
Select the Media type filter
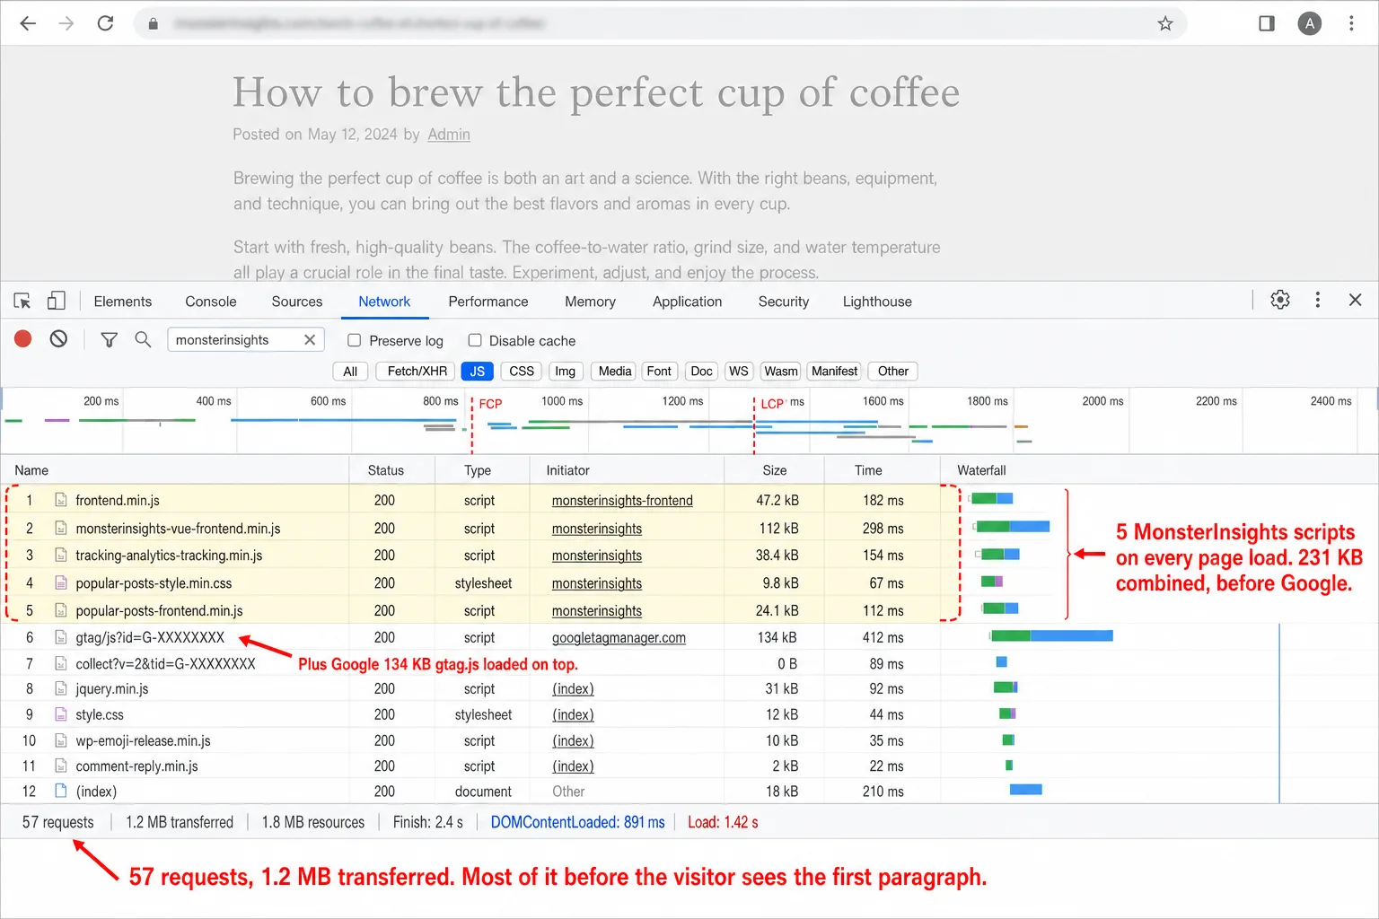(x=615, y=372)
